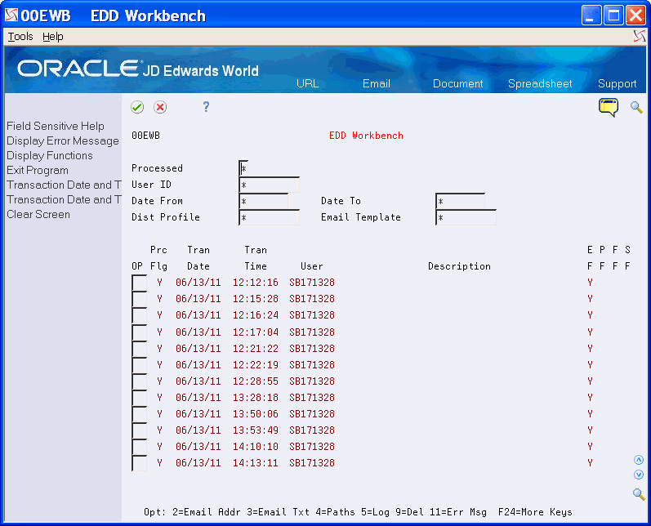This screenshot has height=526, width=651.
Task: Click the JD Edwards logo icon in menu bar
Action: [x=640, y=37]
